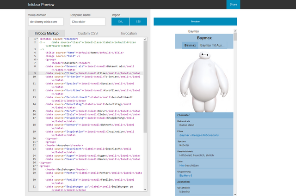Click the Share button

(x=233, y=5)
